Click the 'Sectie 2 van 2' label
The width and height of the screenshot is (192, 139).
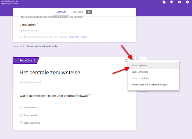pyautogui.click(x=27, y=60)
